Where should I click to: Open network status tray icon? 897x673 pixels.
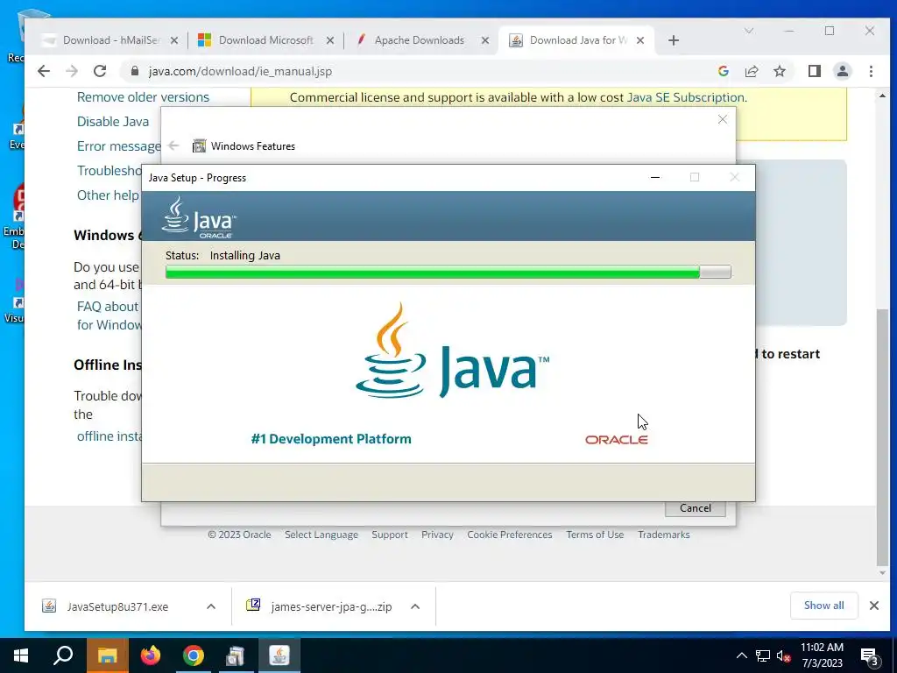pyautogui.click(x=763, y=655)
